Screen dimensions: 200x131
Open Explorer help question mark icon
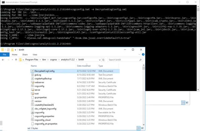coord(143,54)
